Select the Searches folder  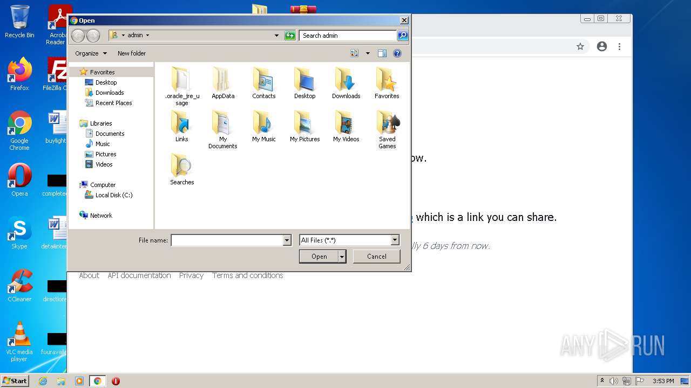pos(182,170)
